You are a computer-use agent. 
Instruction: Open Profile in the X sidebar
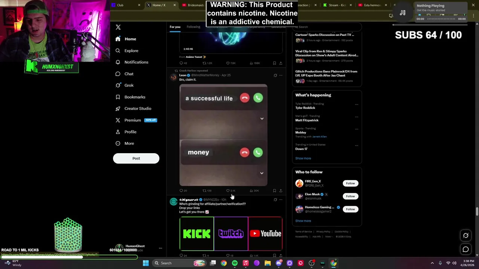click(126, 132)
